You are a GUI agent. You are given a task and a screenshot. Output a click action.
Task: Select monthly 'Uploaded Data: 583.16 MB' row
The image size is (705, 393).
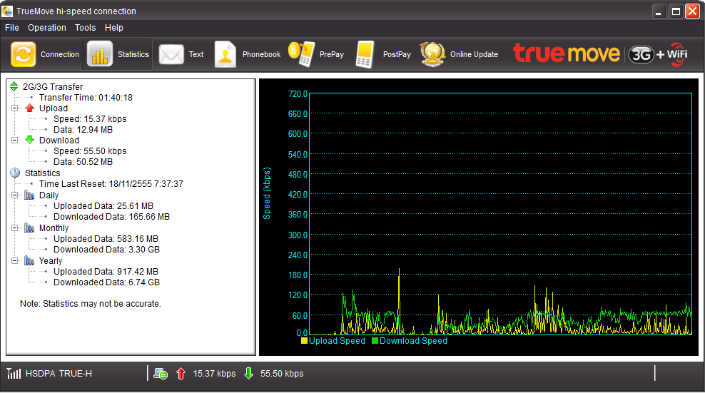tap(106, 239)
